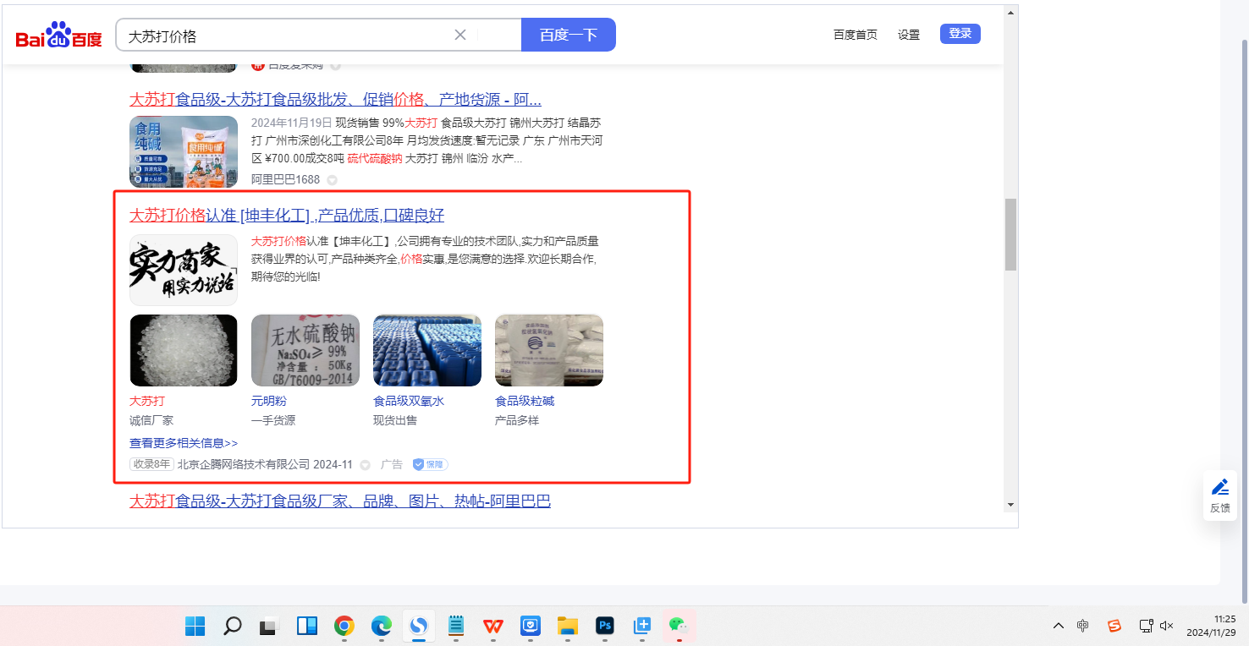Click the 登录 login button
The height and width of the screenshot is (646, 1249).
(960, 34)
